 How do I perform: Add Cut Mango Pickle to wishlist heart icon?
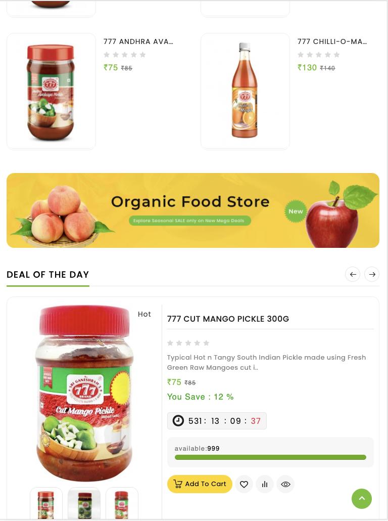pyautogui.click(x=244, y=484)
